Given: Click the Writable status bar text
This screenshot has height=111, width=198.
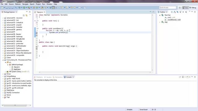Looking at the screenshot, I should tap(129, 110).
